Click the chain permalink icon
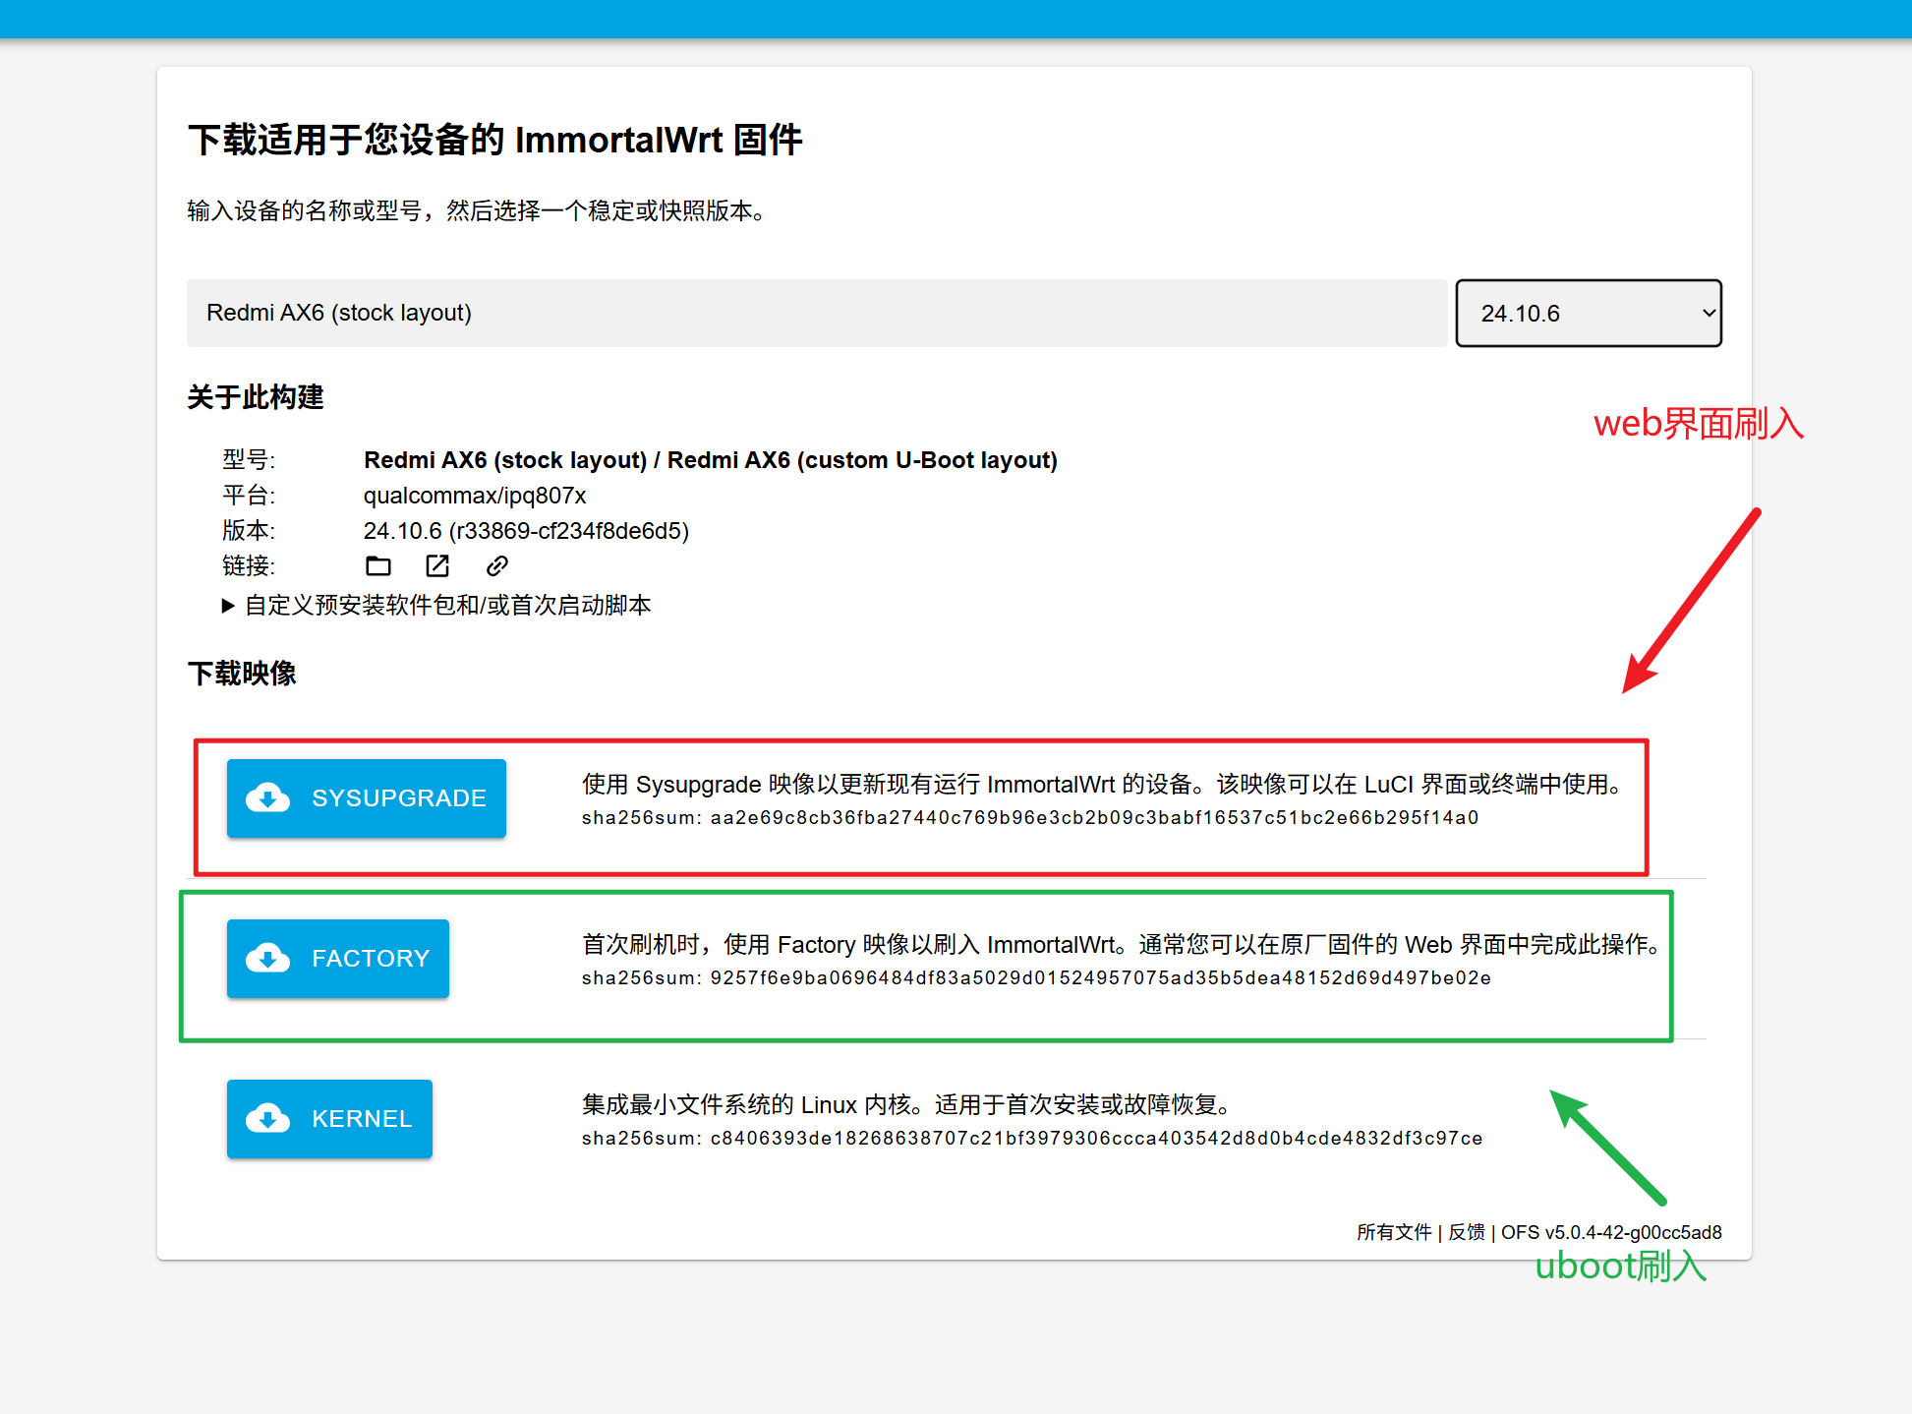 (497, 565)
